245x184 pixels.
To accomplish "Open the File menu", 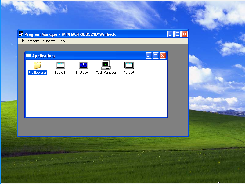I will pyautogui.click(x=22, y=41).
